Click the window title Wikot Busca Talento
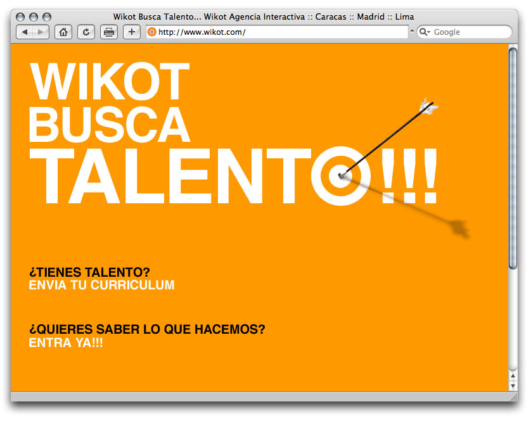Screen dimensions: 531x423 (264, 16)
